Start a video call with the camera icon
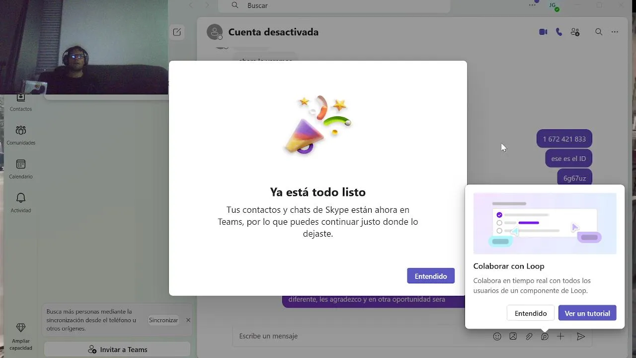This screenshot has height=358, width=636. (543, 32)
